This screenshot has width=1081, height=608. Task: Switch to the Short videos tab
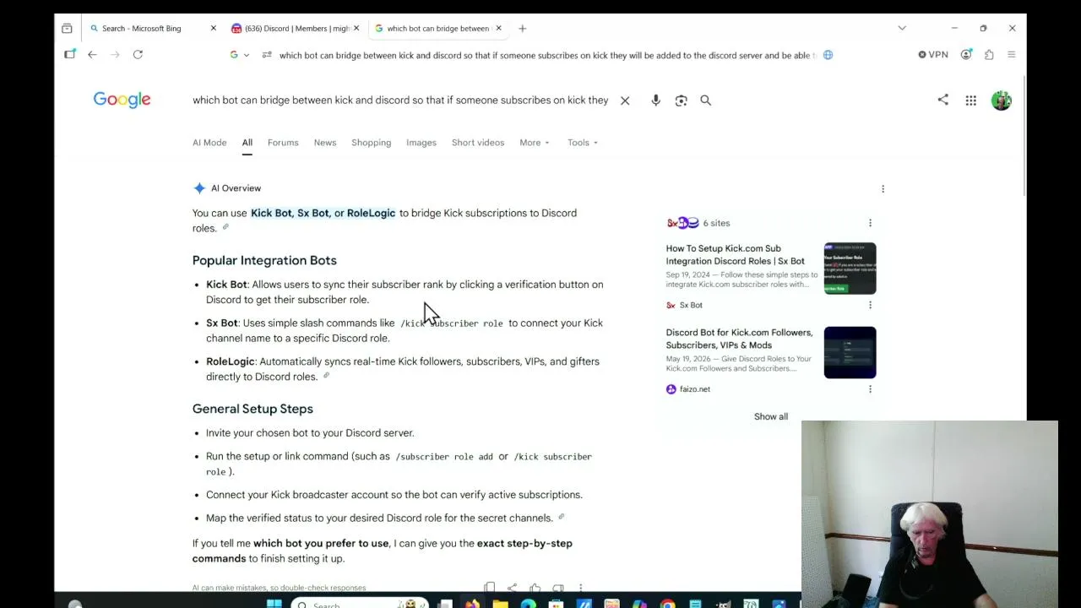click(478, 143)
